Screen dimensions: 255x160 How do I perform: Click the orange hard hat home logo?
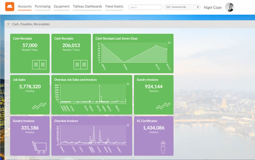click(x=9, y=7)
